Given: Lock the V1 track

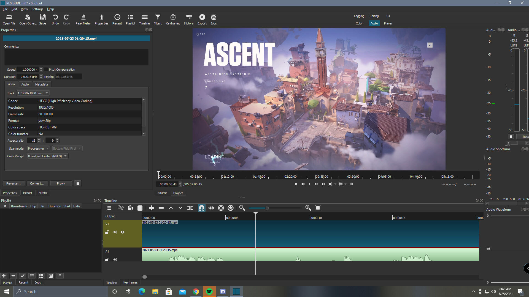Looking at the screenshot, I should click(x=107, y=232).
